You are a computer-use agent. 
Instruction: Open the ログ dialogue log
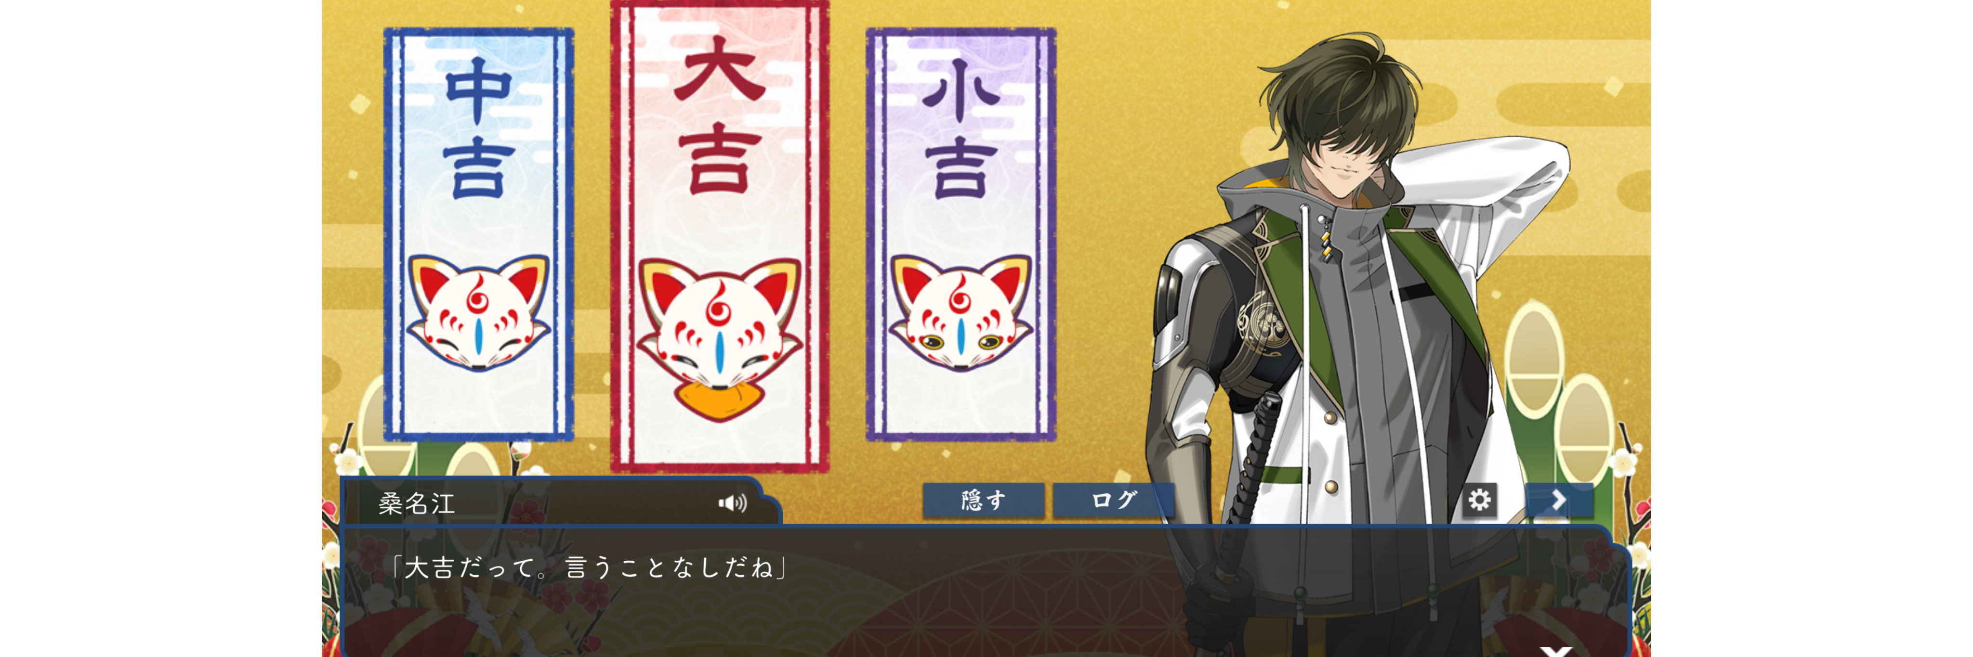[1113, 500]
